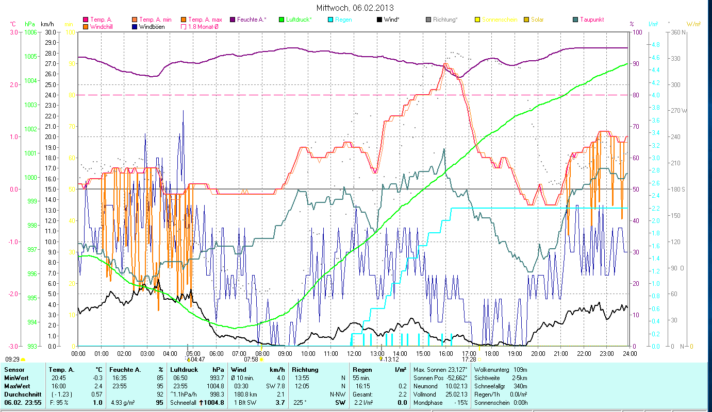
Task: Click the Luftdruck column header in table
Action: click(184, 370)
